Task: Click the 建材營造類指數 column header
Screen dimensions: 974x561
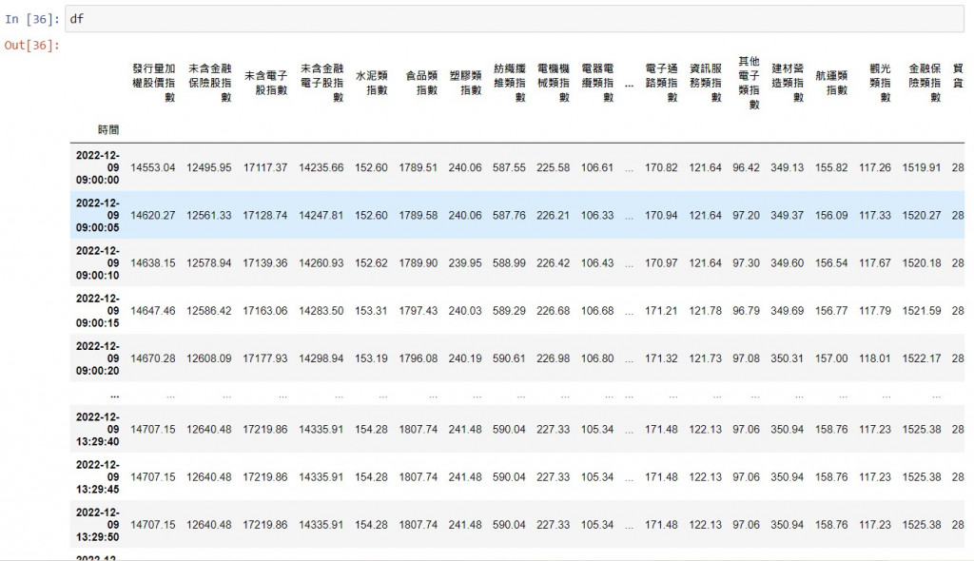Action: (x=788, y=83)
